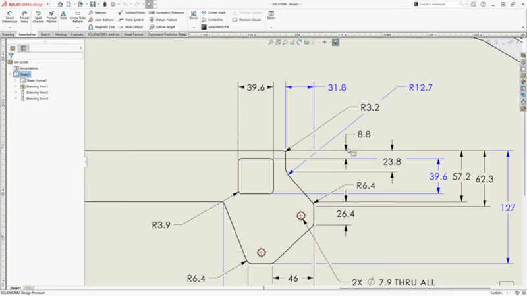The width and height of the screenshot is (527, 296).
Task: Switch to the Sketch tab
Action: tap(45, 34)
